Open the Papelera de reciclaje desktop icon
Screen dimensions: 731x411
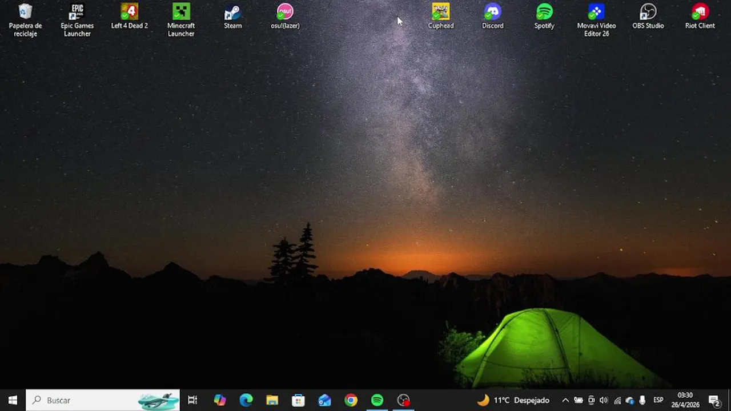[x=25, y=20]
